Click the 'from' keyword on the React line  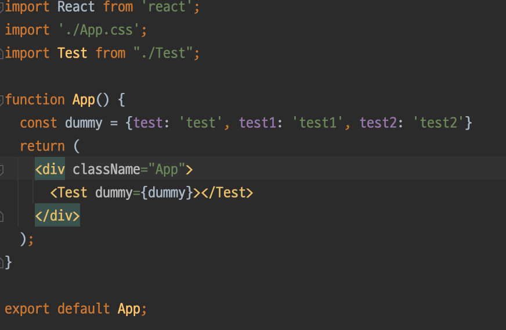pyautogui.click(x=118, y=7)
